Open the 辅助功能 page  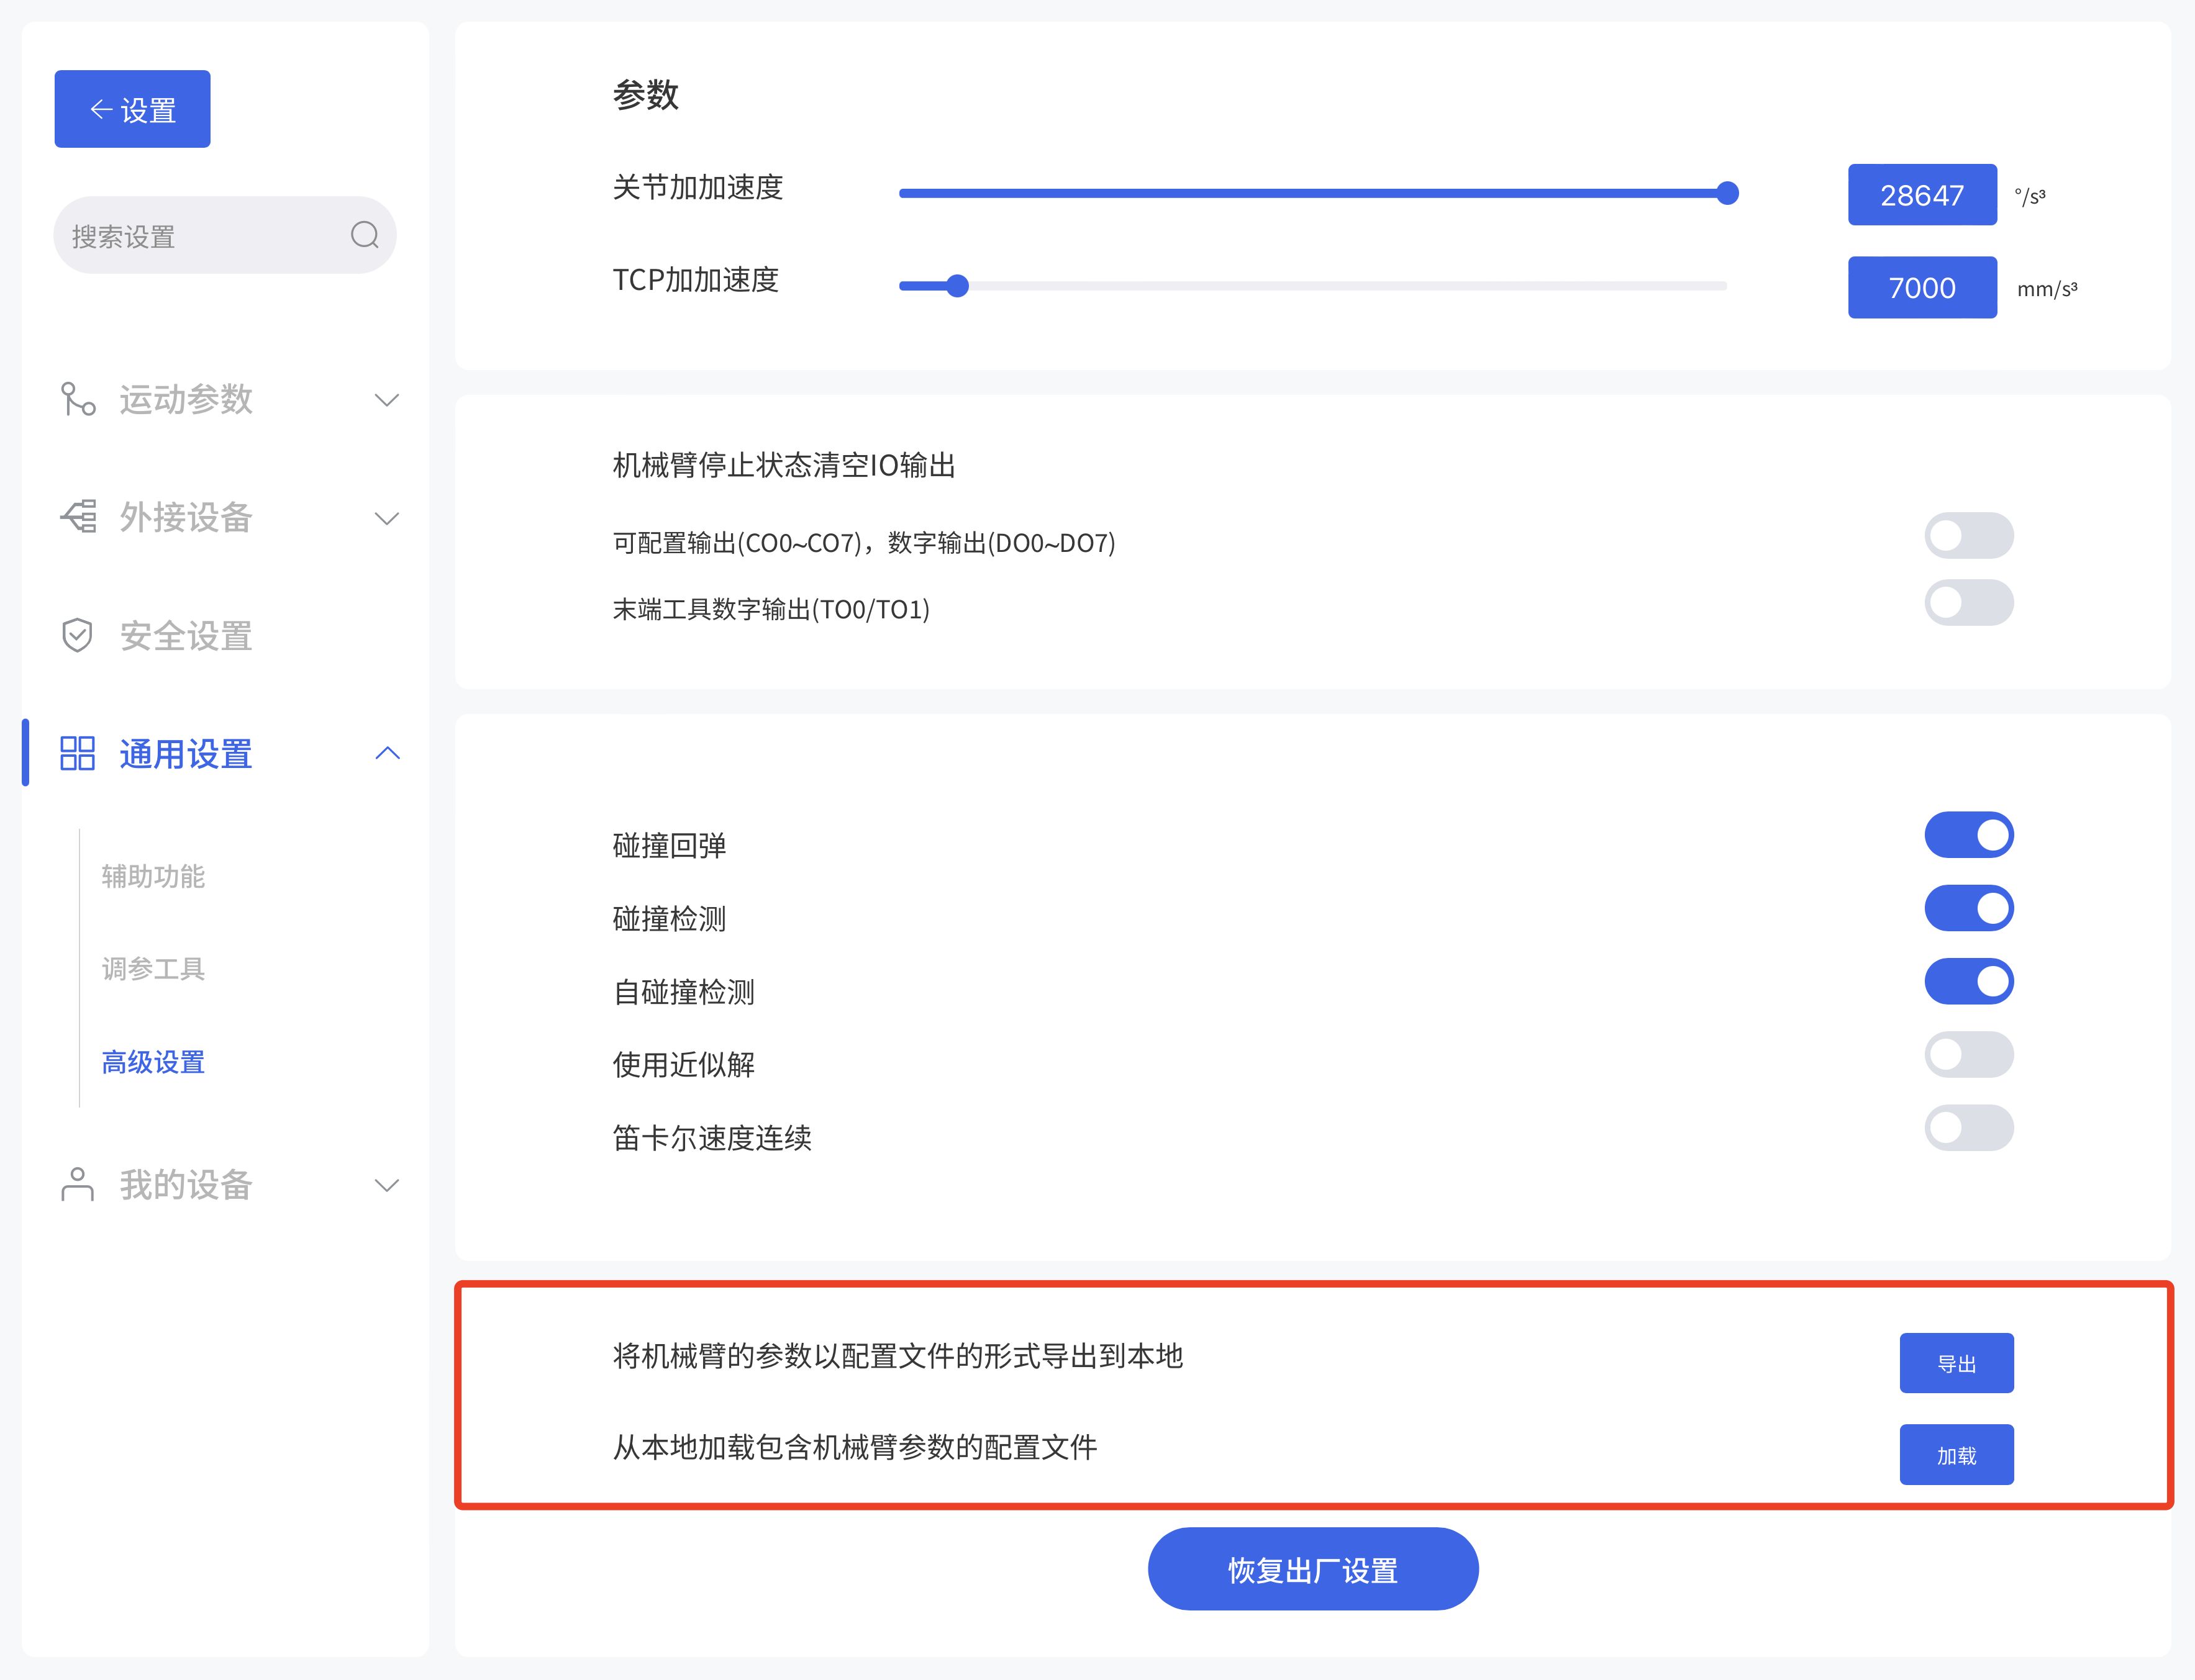(x=152, y=877)
